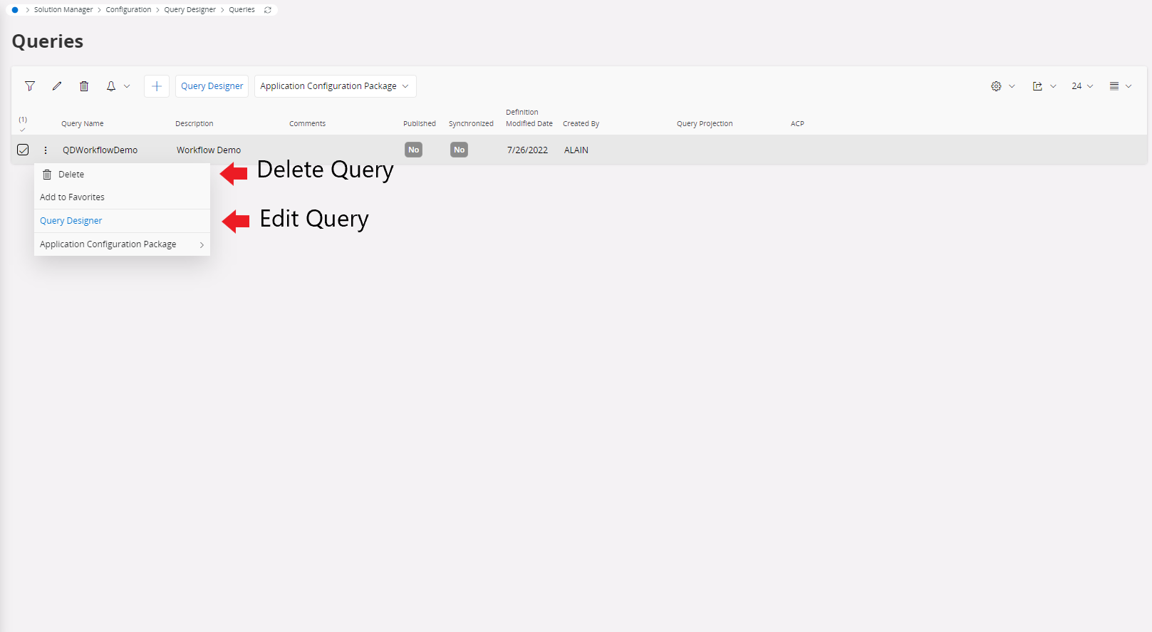
Task: Click the refresh icon in breadcrumb
Action: point(268,10)
